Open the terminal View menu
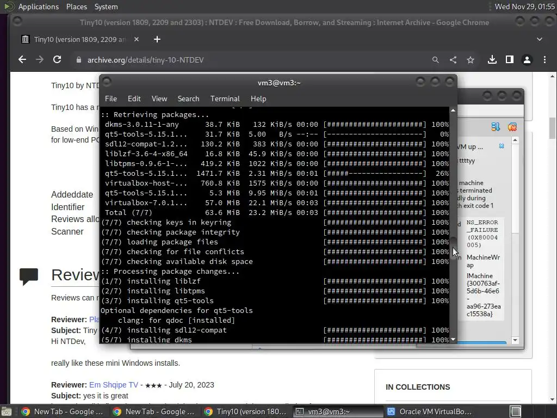Screen dimensions: 557x418 pos(159,99)
